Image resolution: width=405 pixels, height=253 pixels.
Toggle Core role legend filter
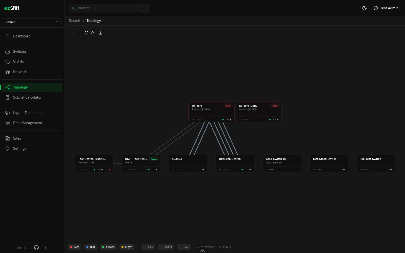point(75,247)
